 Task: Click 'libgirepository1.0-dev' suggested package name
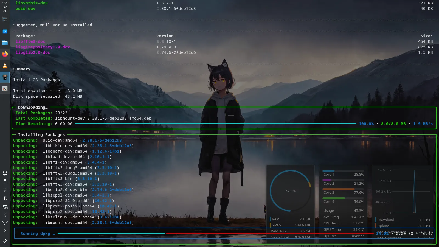(43, 47)
